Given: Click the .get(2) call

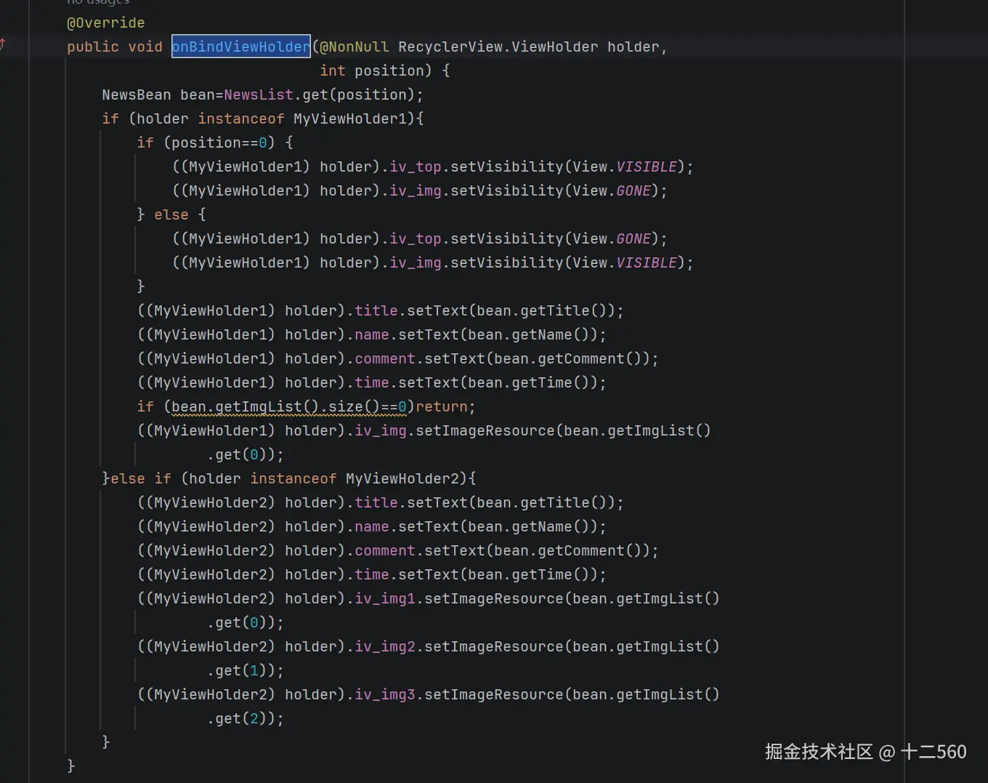Looking at the screenshot, I should point(241,718).
